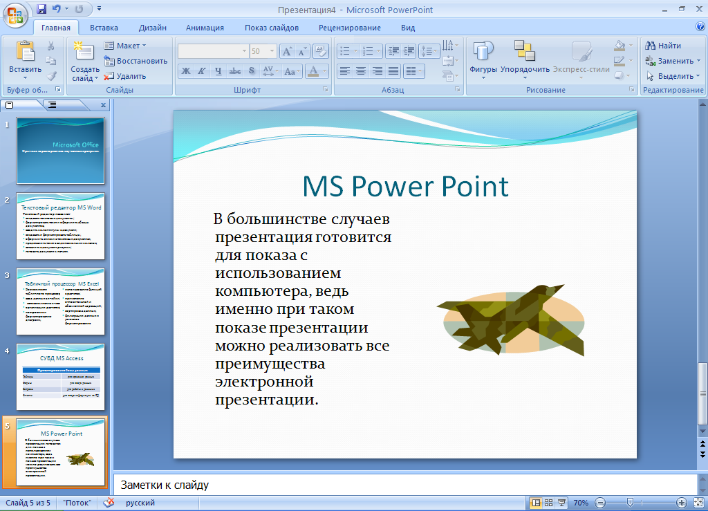
Task: Click the text direction icon
Action: [x=449, y=45]
